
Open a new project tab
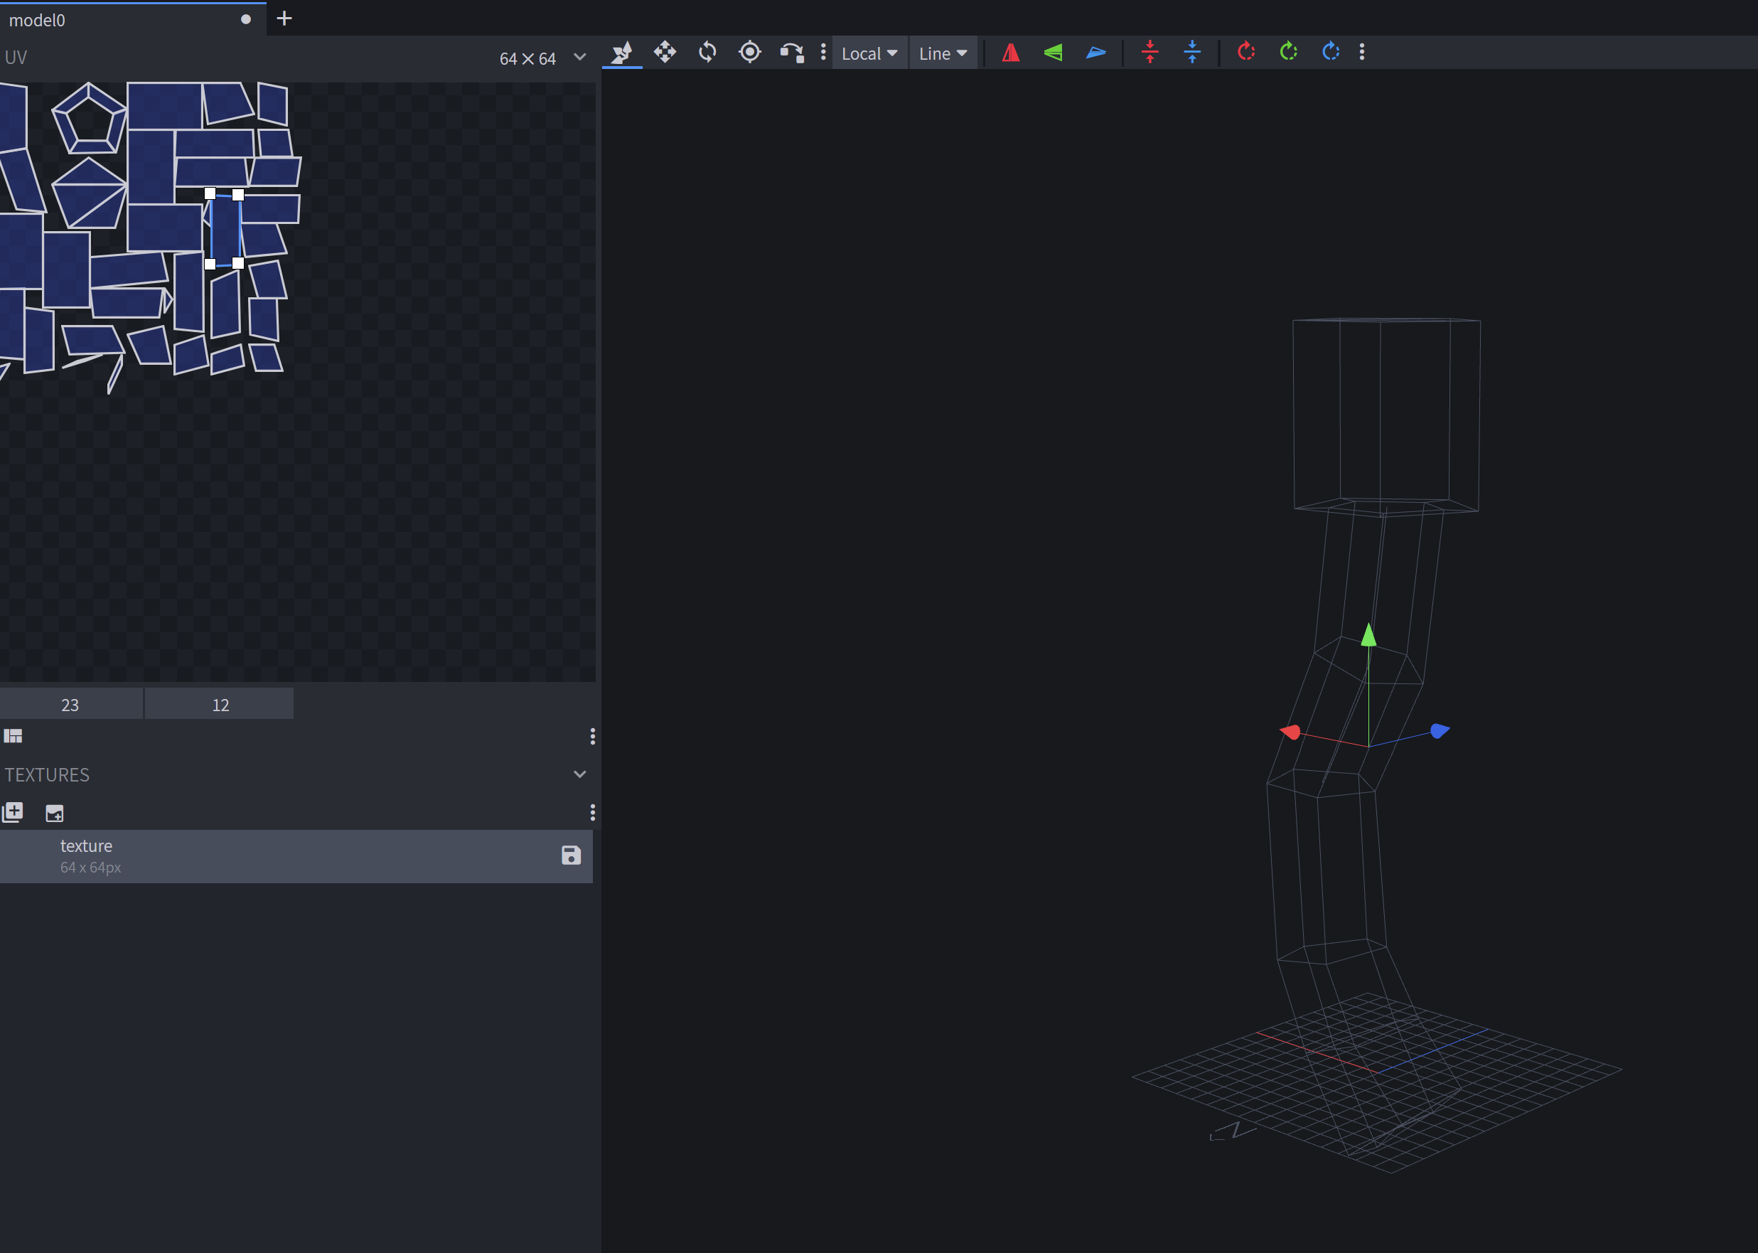click(284, 18)
